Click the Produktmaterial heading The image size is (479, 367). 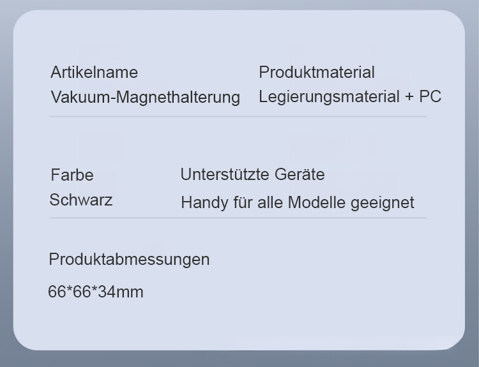pyautogui.click(x=316, y=72)
